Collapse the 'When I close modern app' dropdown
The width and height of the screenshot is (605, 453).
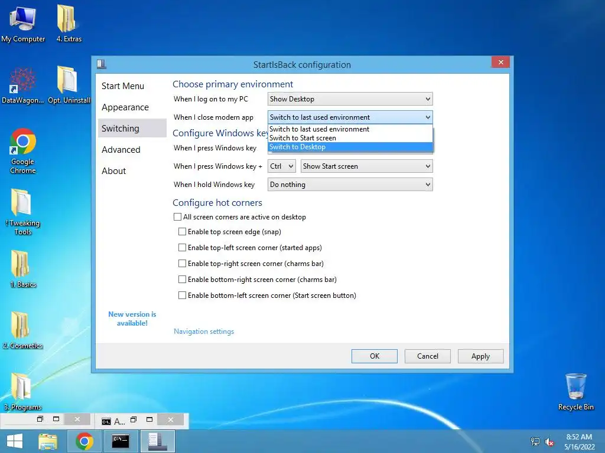(x=350, y=117)
